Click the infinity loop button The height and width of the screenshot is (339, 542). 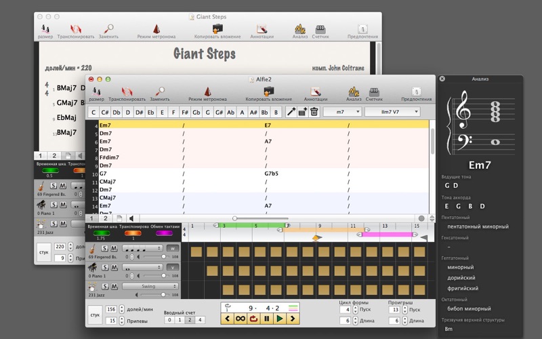[x=241, y=319]
